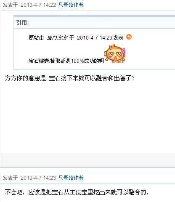This screenshot has height=202, width=175.
Task: Click the 14:23 post timestamp
Action: (x=38, y=178)
